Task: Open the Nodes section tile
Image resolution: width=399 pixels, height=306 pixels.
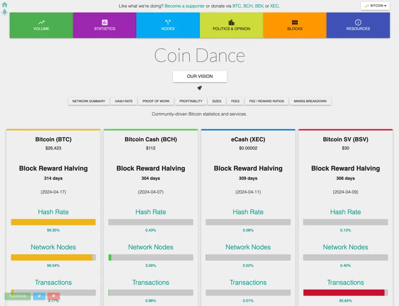Action: [168, 26]
